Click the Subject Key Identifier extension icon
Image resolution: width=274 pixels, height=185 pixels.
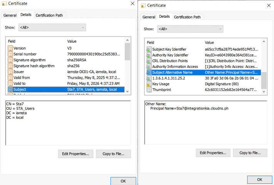pyautogui.click(x=149, y=49)
